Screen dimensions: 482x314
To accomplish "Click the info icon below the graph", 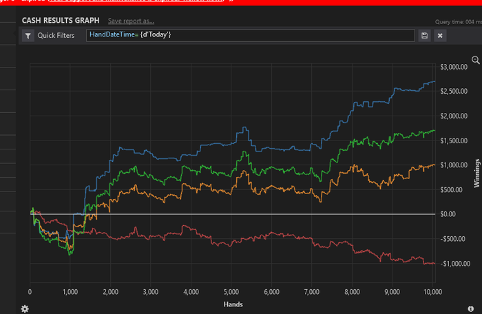I will tap(470, 308).
